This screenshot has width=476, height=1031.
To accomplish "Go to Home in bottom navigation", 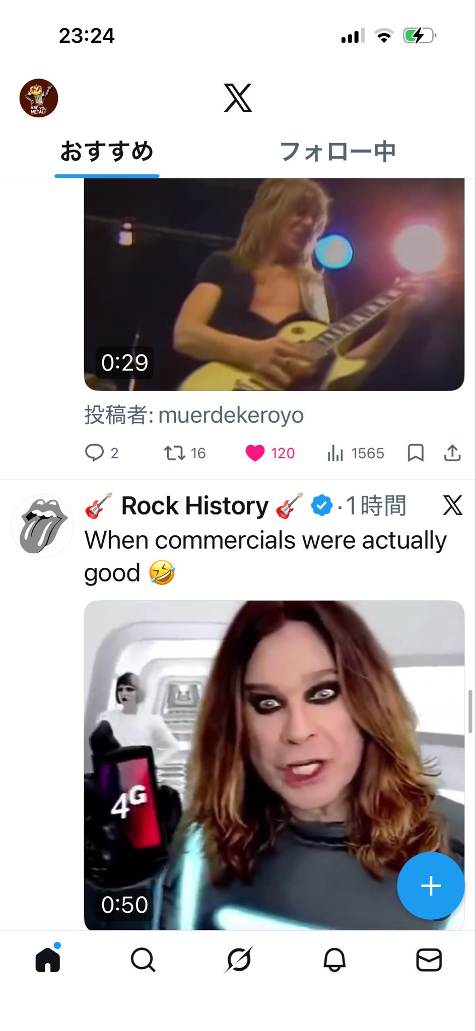I will point(48,960).
